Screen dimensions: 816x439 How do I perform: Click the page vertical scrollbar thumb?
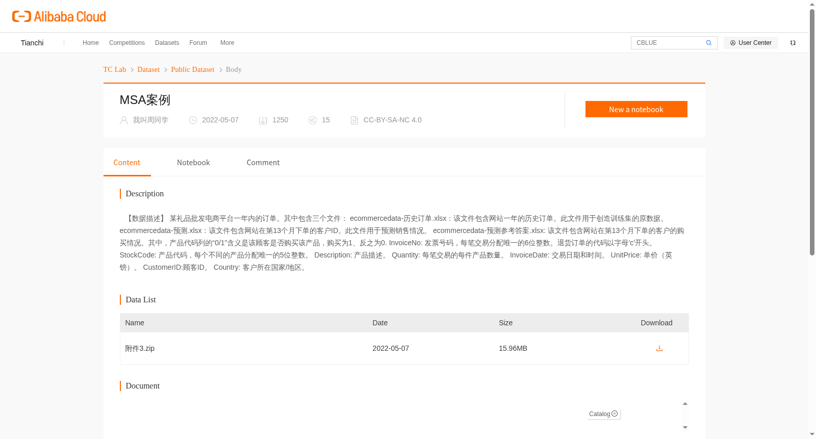[x=812, y=132]
